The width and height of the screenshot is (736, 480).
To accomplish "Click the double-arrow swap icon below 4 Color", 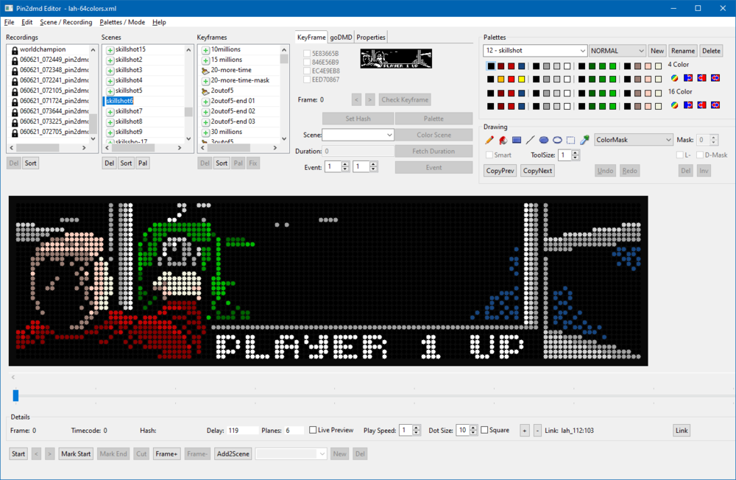I will (x=715, y=78).
